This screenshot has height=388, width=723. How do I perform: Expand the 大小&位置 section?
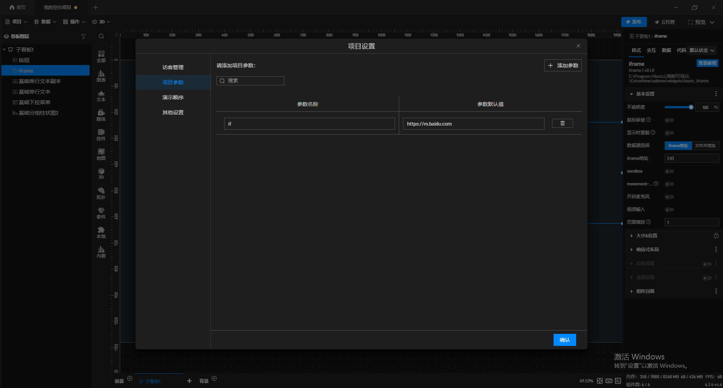pos(647,236)
